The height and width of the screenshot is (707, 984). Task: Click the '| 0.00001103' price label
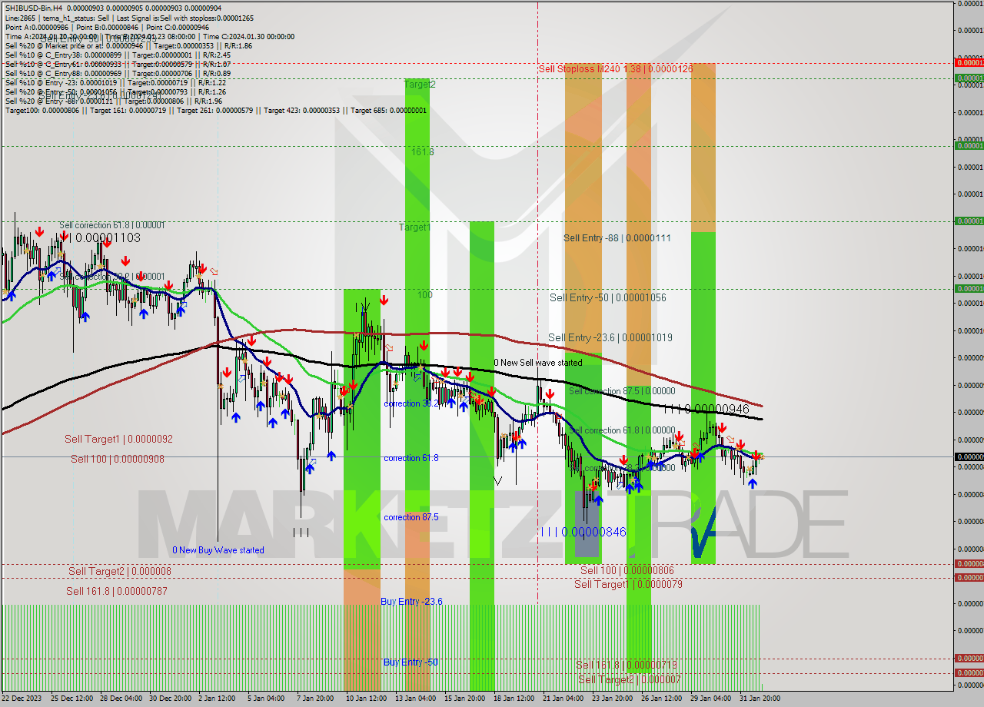pos(105,238)
